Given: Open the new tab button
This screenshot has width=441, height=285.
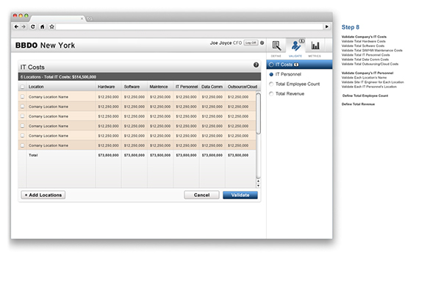Looking at the screenshot, I should coord(90,18).
